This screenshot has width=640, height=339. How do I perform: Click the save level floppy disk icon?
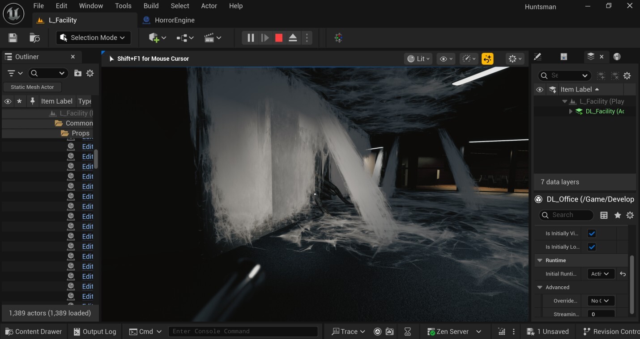(x=13, y=38)
